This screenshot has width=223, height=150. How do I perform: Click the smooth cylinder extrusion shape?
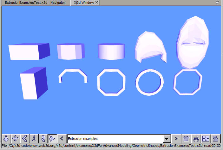[x=111, y=51]
